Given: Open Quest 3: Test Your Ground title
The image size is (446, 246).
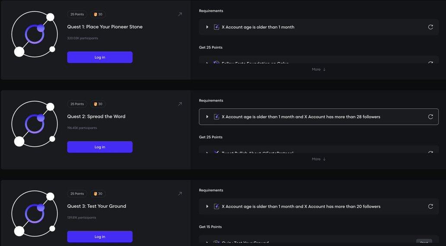Looking at the screenshot, I should click(96, 206).
